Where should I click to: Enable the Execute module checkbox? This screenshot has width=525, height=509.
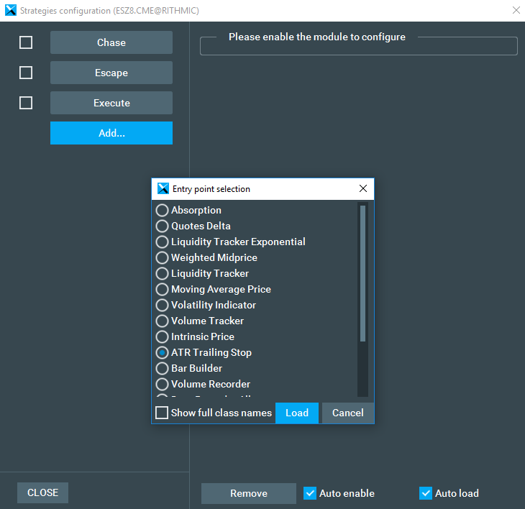click(26, 103)
